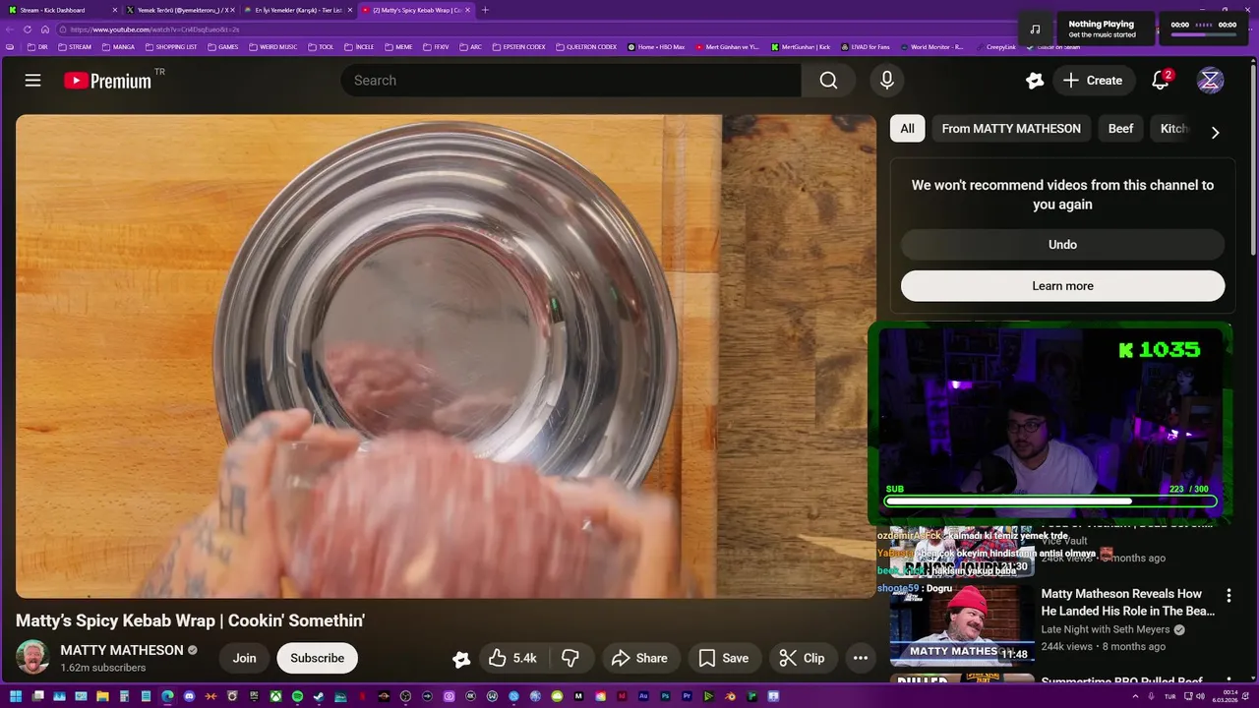This screenshot has width=1259, height=708.
Task: Open Matty Matheson Reveals video thumbnail
Action: [961, 625]
